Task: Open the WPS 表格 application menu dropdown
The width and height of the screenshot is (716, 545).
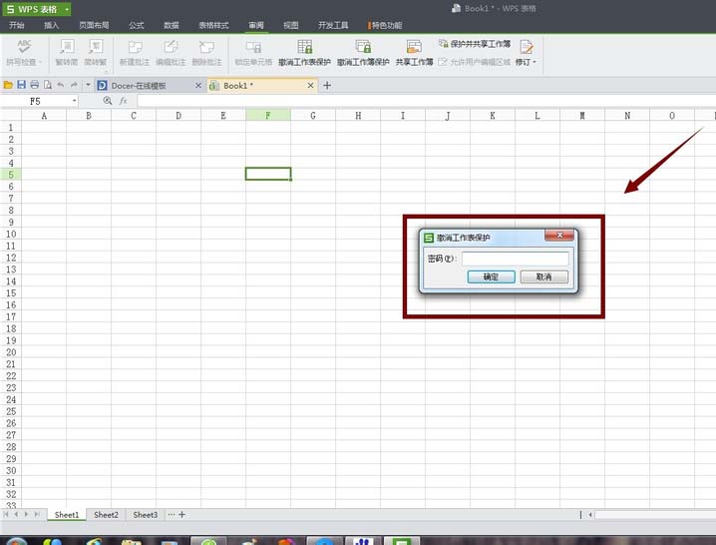Action: (67, 8)
